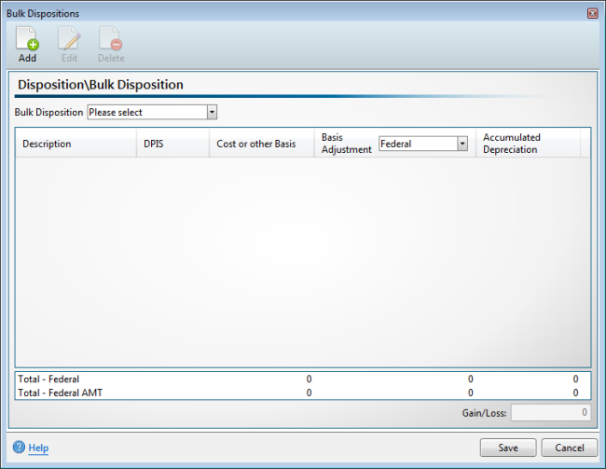606x469 pixels.
Task: Click the empty disposition grid area
Action: 303,261
